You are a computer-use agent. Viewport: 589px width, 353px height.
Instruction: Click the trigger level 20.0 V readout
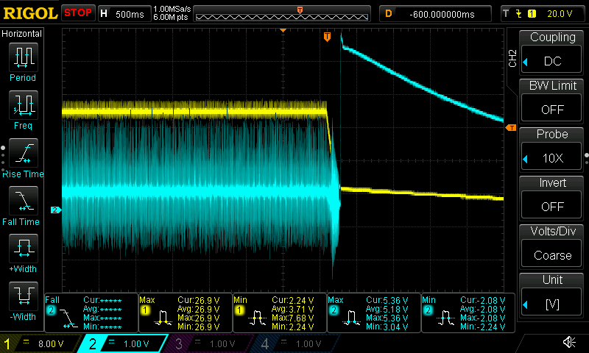(x=560, y=14)
